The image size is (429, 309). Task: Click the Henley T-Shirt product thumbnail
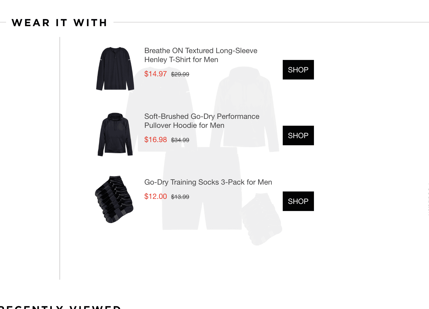click(115, 69)
